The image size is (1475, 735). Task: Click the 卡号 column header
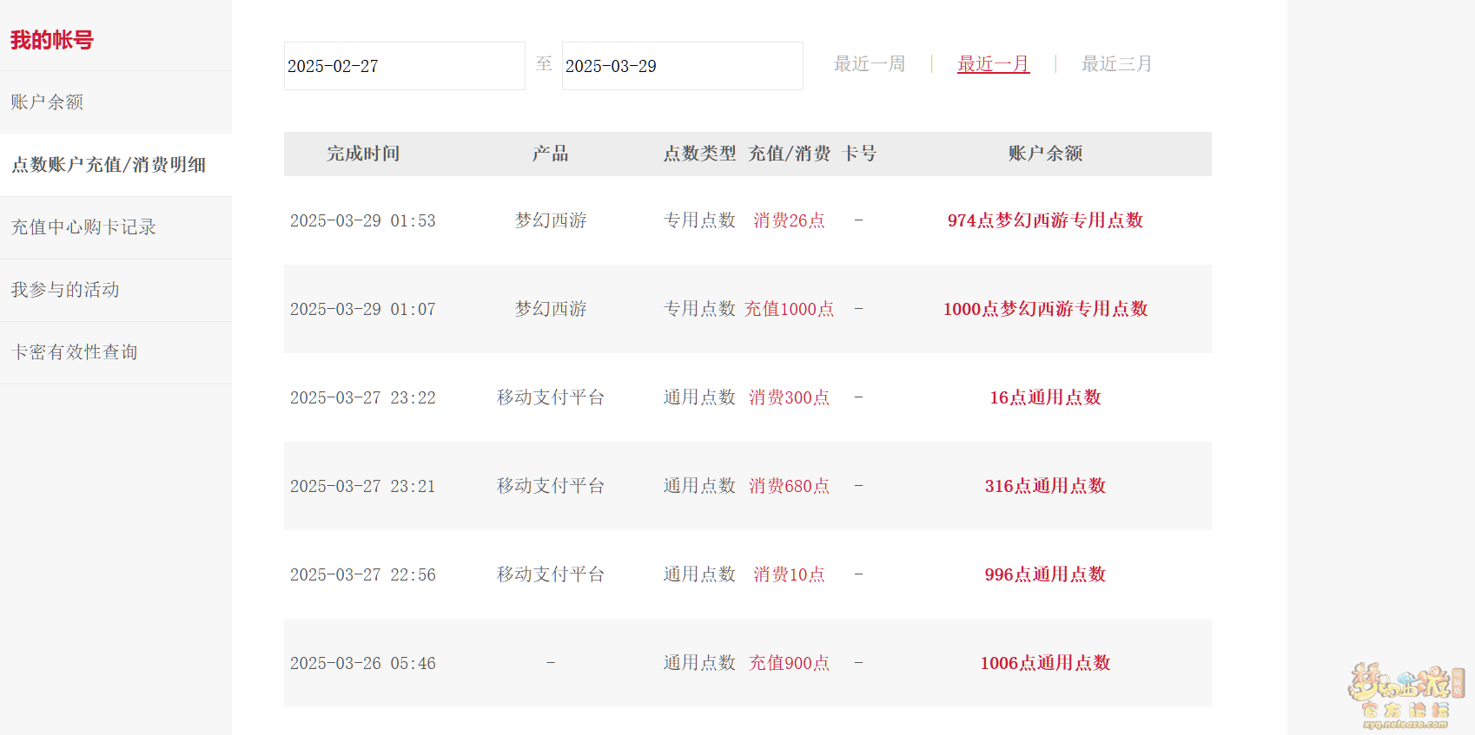coord(859,154)
